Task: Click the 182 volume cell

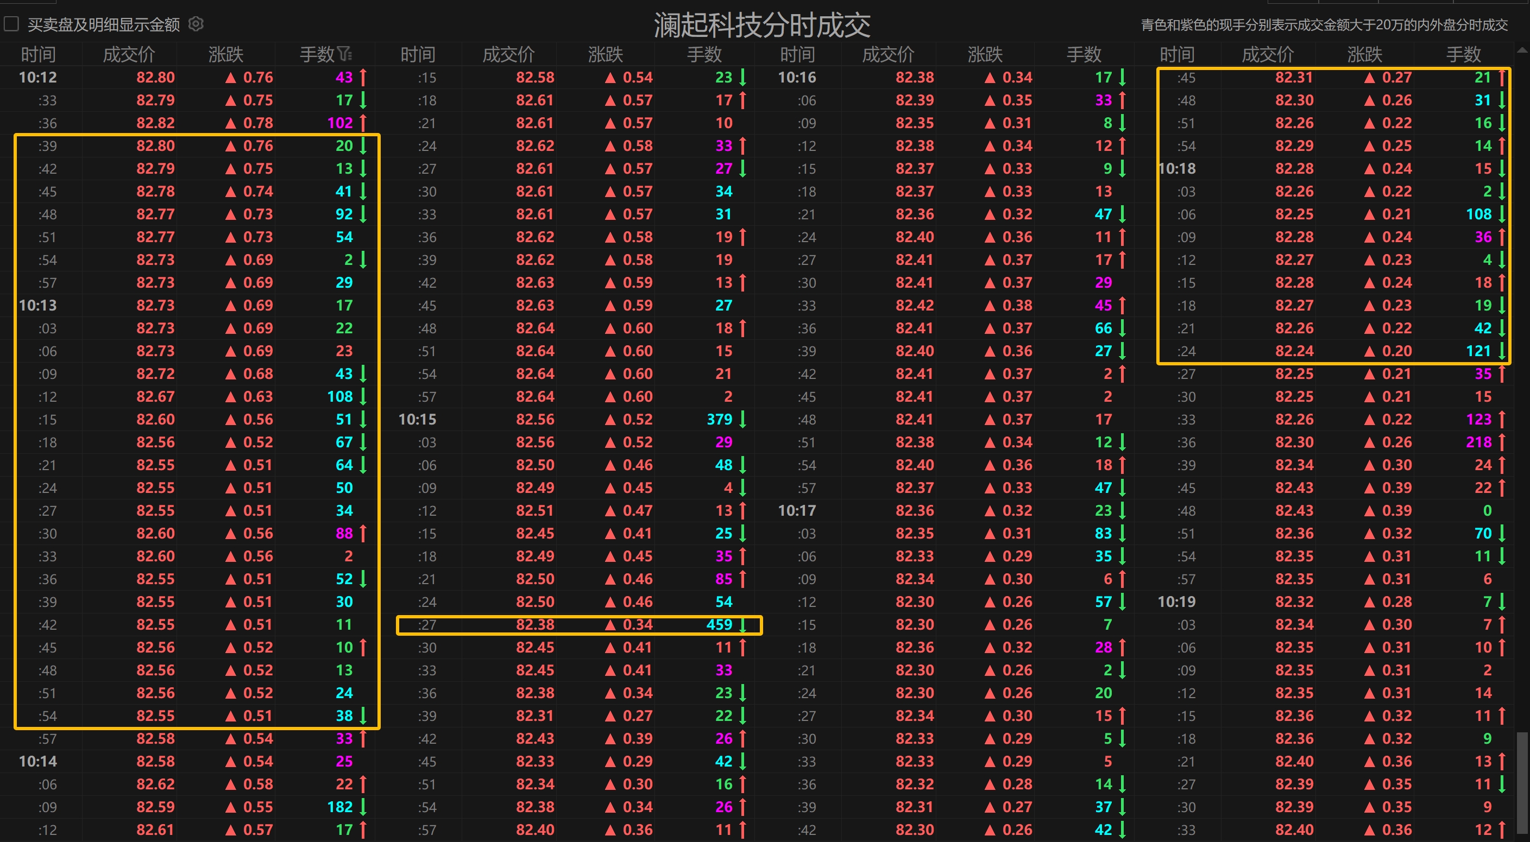Action: [340, 807]
